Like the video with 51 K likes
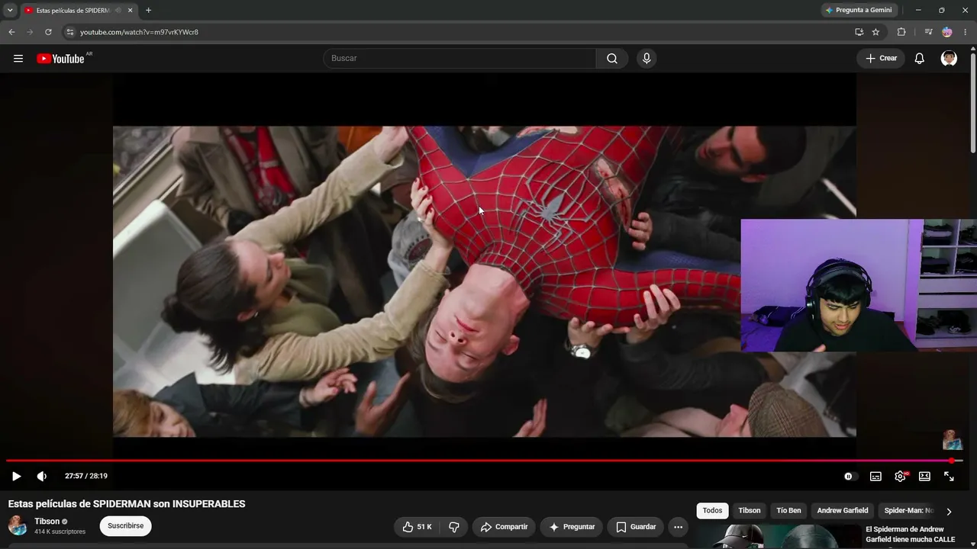This screenshot has width=977, height=549. point(417,527)
